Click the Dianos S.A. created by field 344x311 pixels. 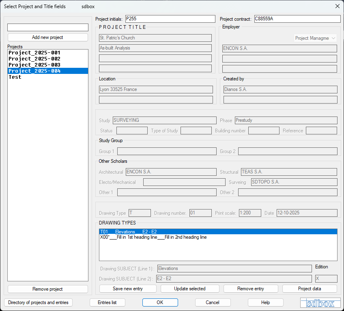[280, 89]
